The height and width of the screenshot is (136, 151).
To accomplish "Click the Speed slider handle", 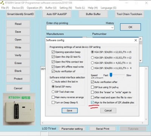I will 111,75.
